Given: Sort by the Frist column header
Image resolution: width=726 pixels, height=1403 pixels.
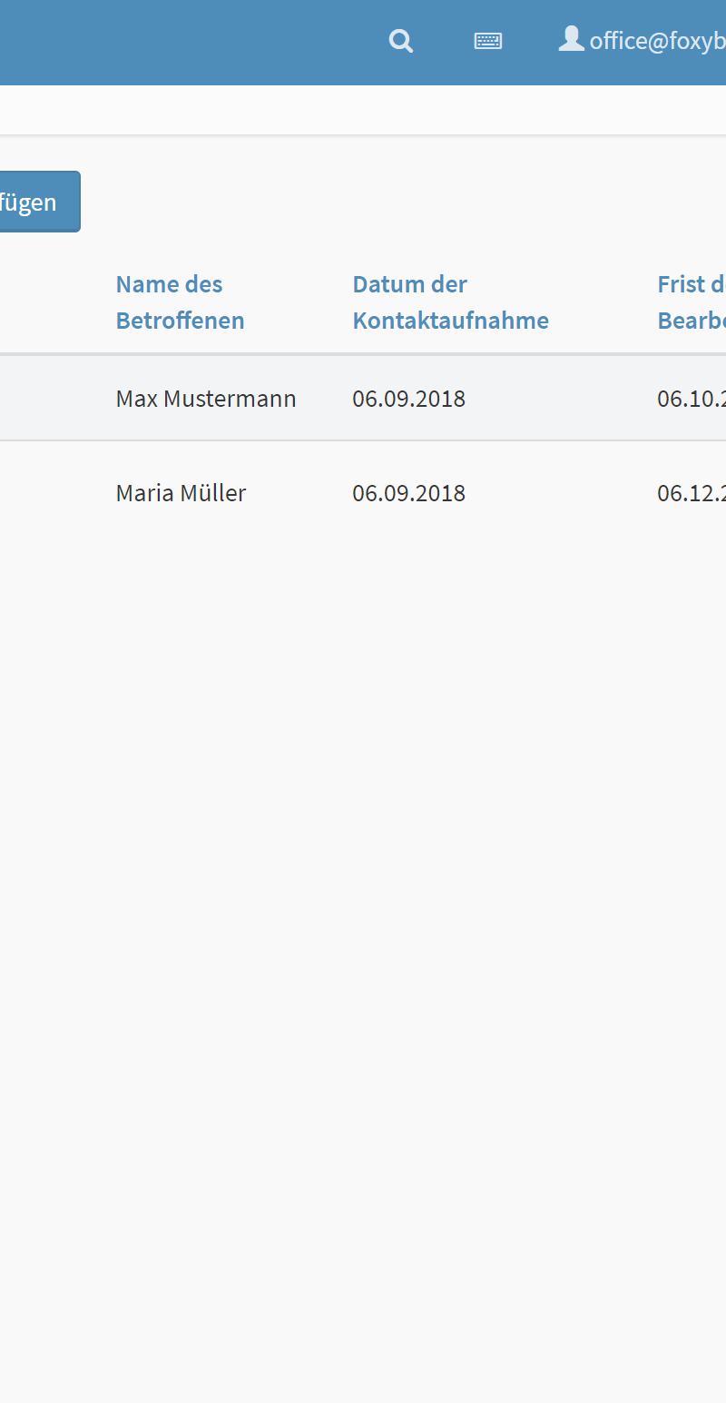Looking at the screenshot, I should [x=692, y=302].
